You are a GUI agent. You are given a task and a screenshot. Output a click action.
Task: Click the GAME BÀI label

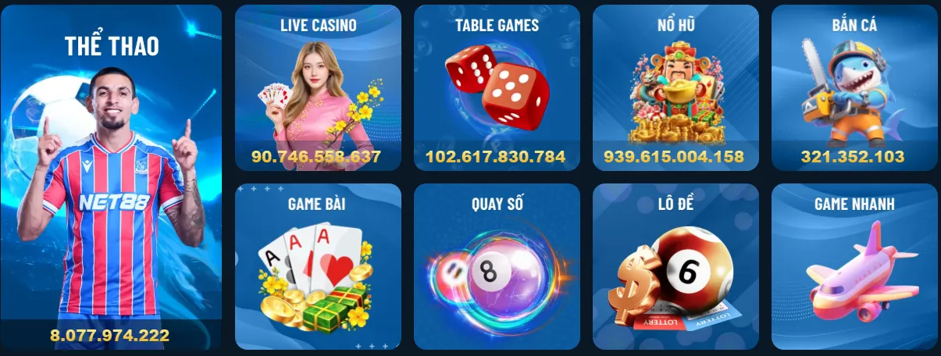coord(317,204)
